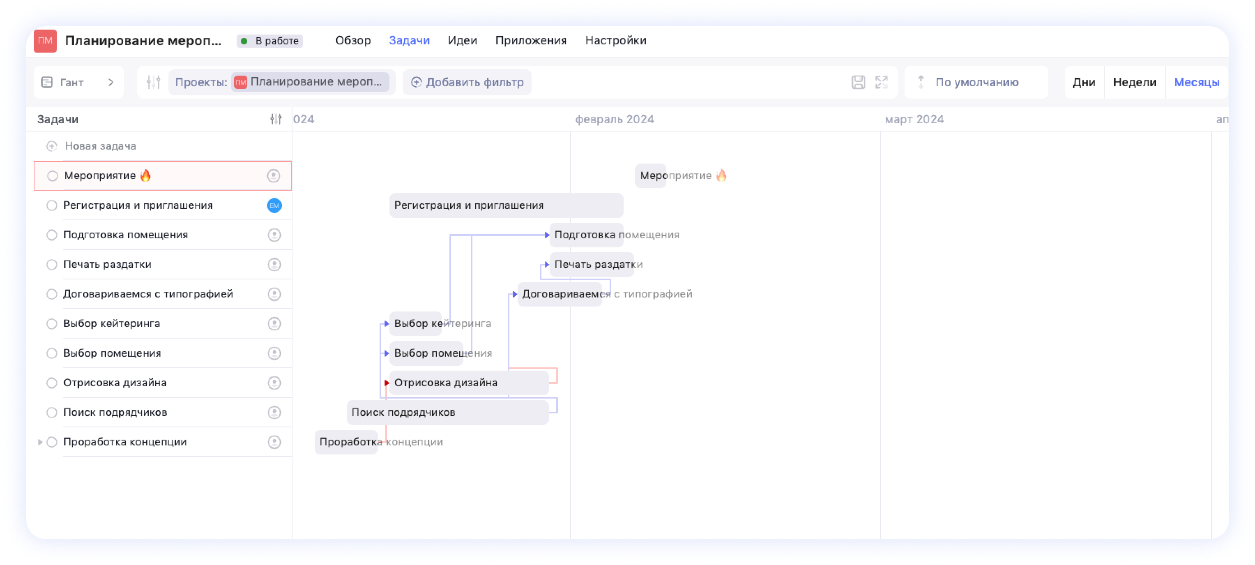
Task: Select Поиск подрядчиков Gantt bar
Action: point(448,413)
